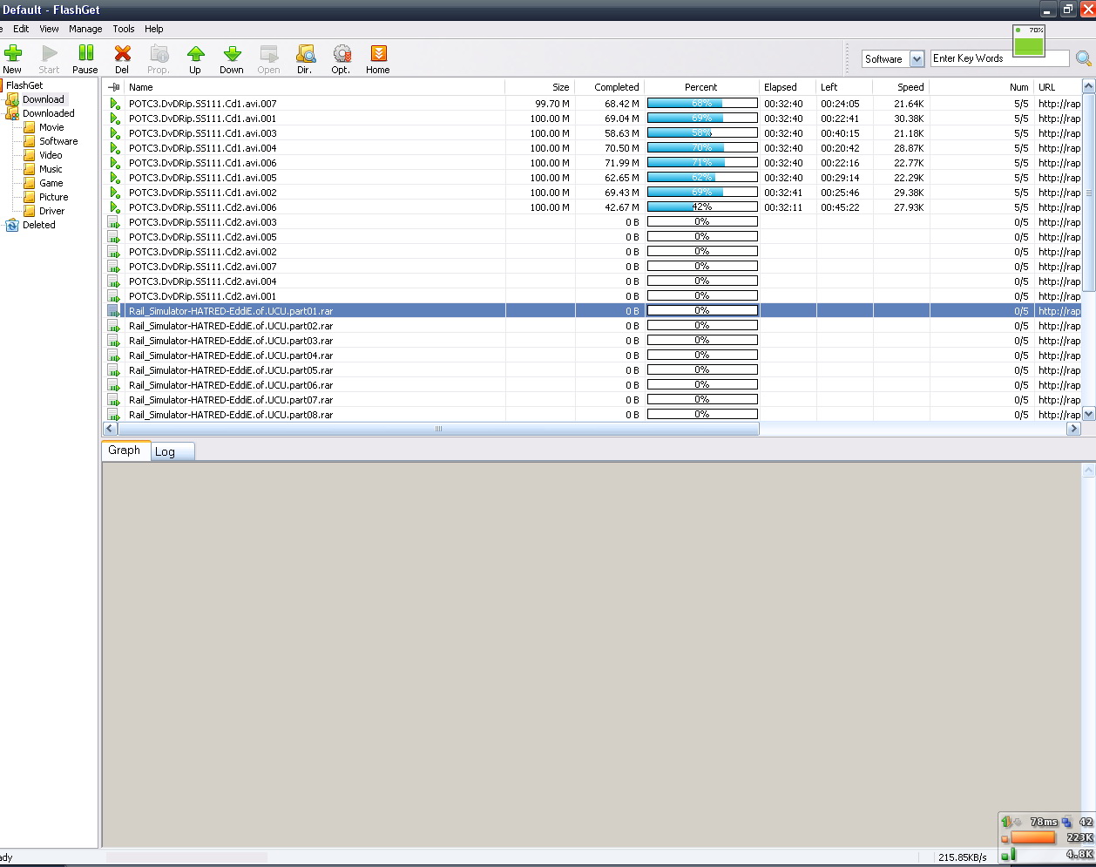Sort by the Completed column header
Screen dimensions: 1096x867
(610, 87)
